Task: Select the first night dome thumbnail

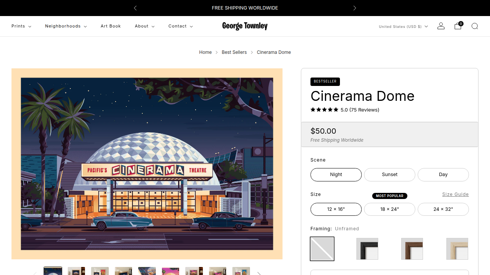Action: pos(53,271)
